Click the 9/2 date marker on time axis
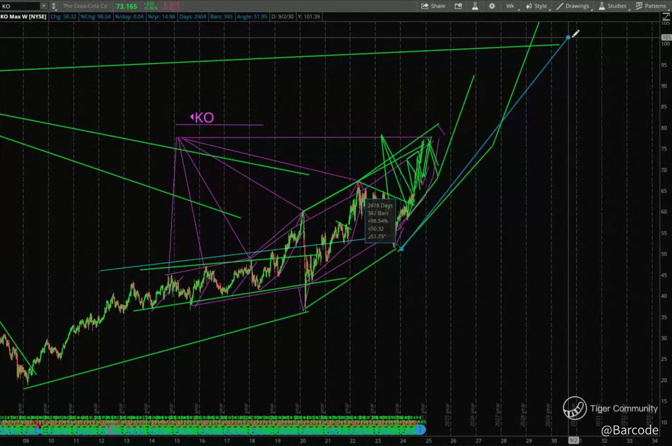672x446 pixels. point(573,440)
